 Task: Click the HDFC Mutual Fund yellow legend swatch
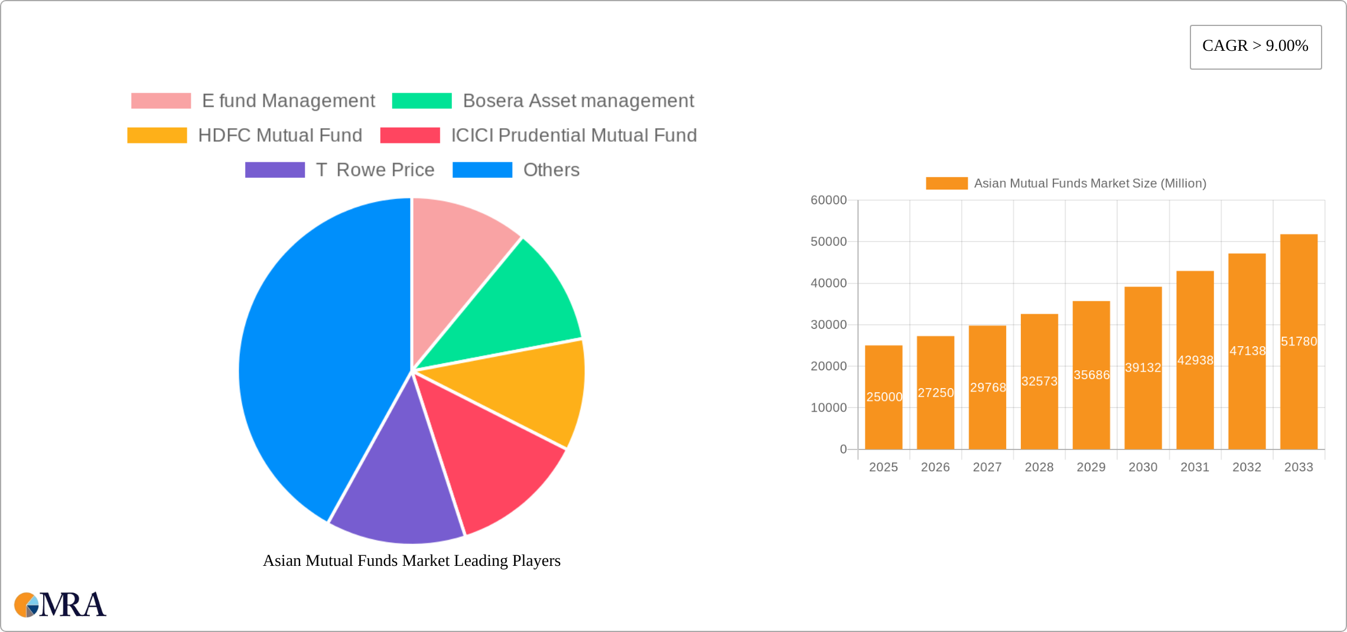(x=157, y=135)
